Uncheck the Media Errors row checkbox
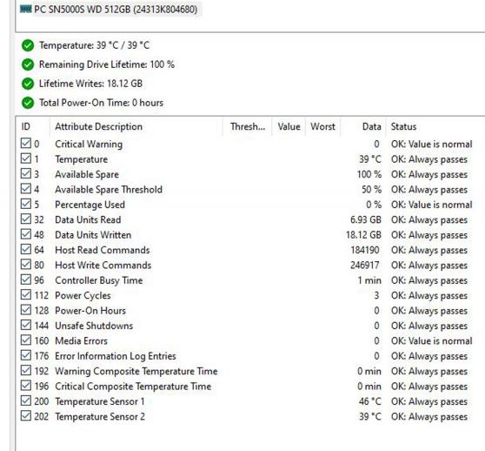Image resolution: width=485 pixels, height=451 pixels. pos(26,340)
